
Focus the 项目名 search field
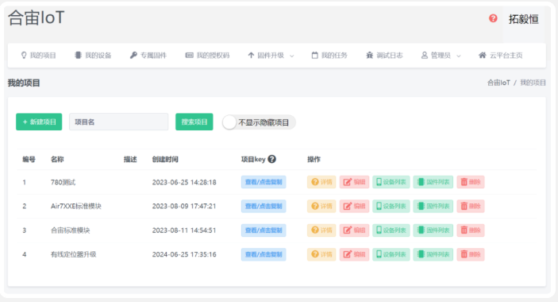tap(119, 122)
